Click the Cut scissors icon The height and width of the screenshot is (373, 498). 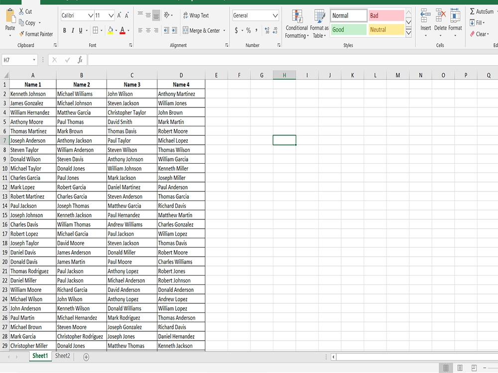(x=21, y=11)
